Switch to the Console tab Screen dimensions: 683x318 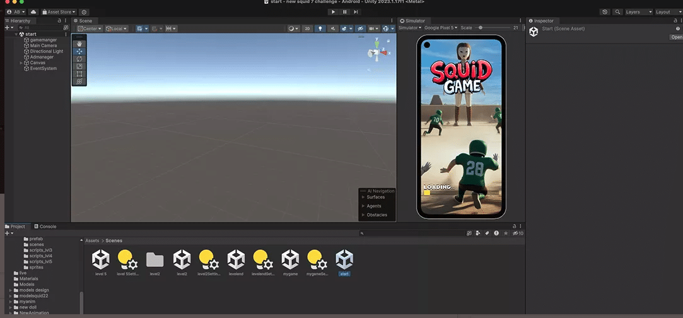tap(45, 227)
